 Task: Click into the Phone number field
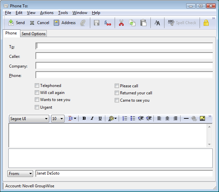pyautogui.click(x=124, y=75)
